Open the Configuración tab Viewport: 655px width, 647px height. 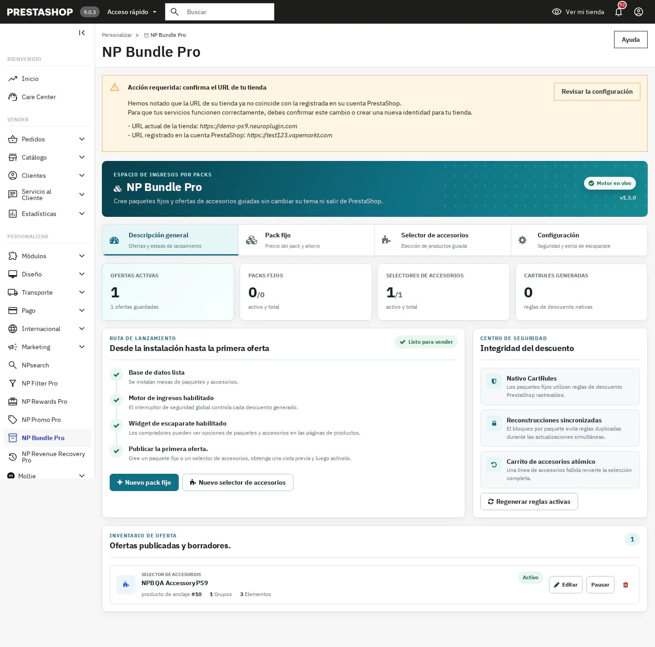click(579, 240)
